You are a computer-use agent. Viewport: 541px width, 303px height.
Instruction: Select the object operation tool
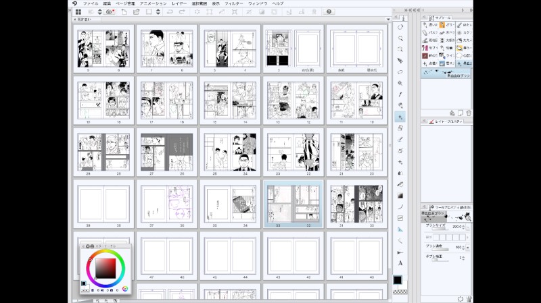click(x=400, y=61)
